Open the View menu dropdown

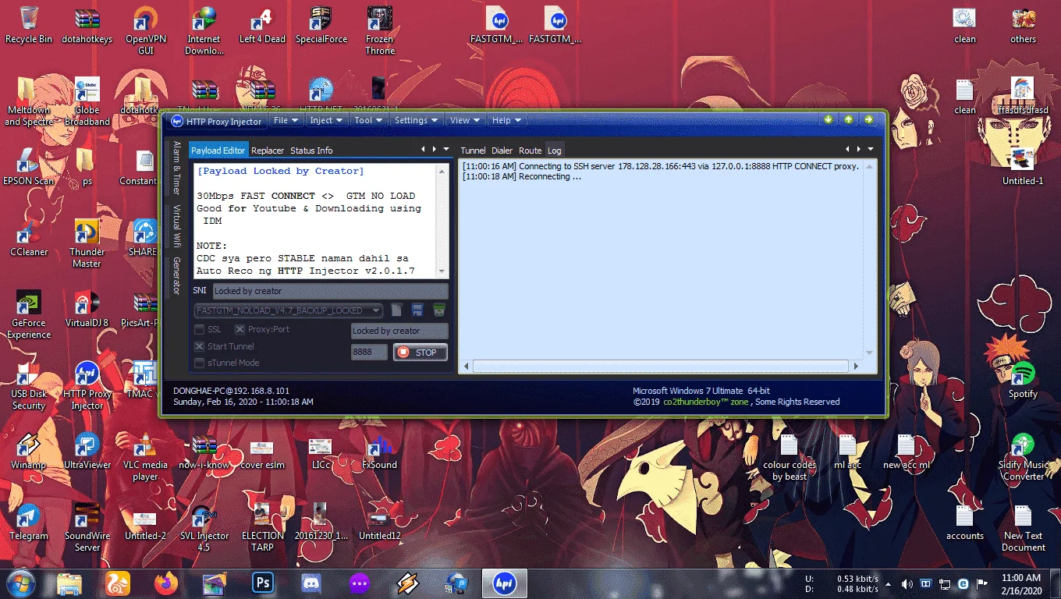(465, 120)
